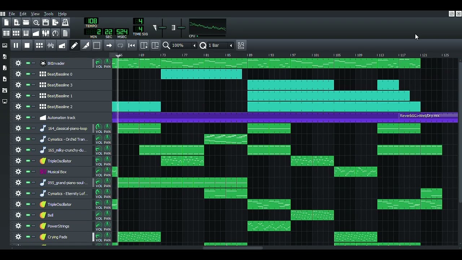Viewport: 462px width, 260px height.
Task: Mute the BitInvader track
Action: (x=28, y=63)
